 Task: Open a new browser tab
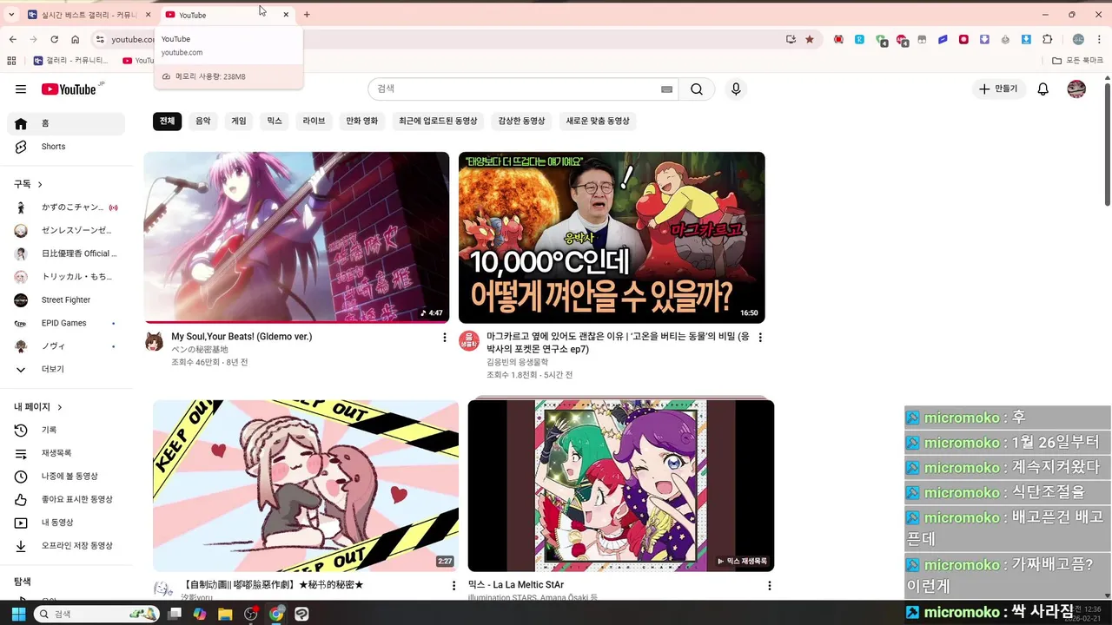pyautogui.click(x=307, y=15)
